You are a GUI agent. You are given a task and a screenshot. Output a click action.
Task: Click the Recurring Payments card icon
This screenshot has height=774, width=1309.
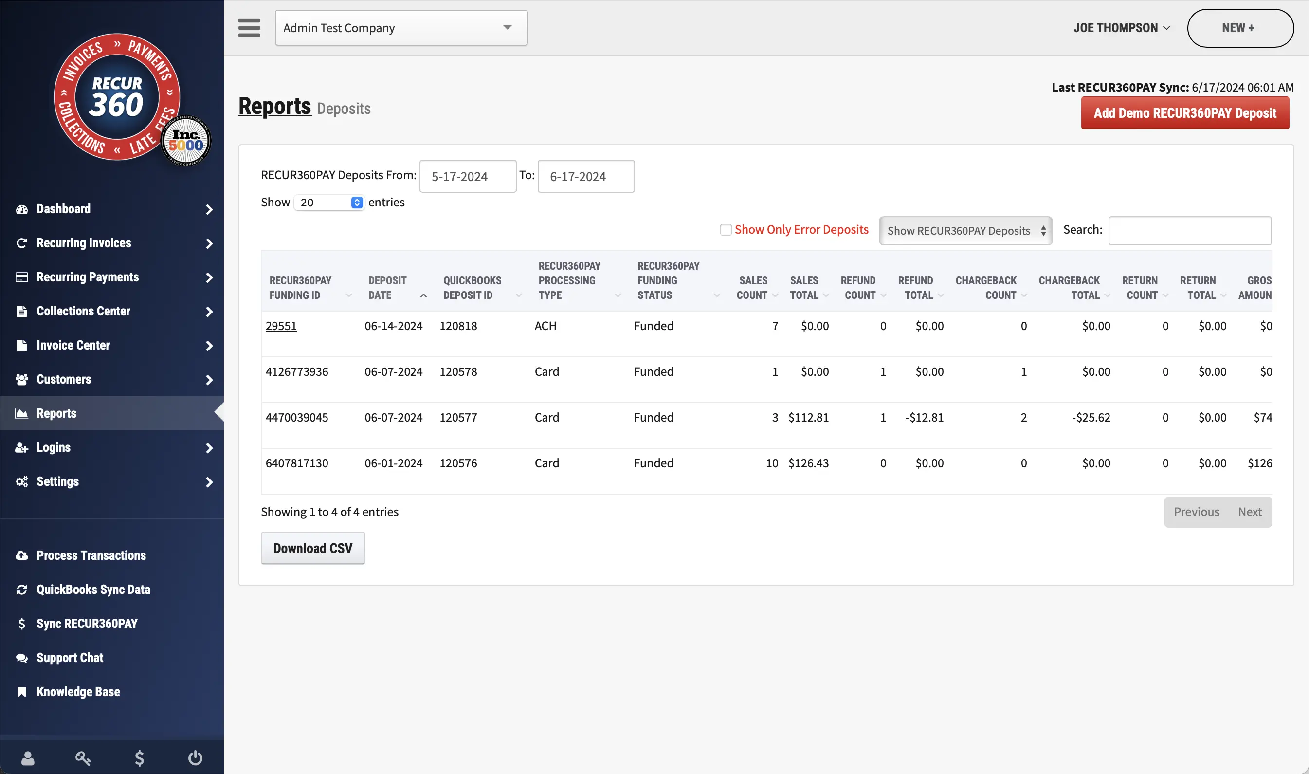[x=21, y=277]
